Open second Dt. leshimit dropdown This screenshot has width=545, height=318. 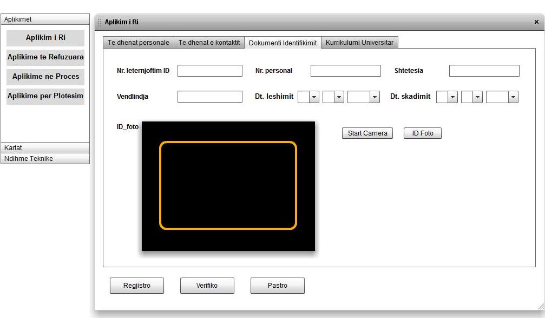coord(339,97)
